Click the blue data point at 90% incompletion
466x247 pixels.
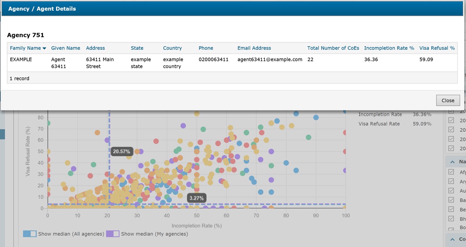[x=316, y=117]
